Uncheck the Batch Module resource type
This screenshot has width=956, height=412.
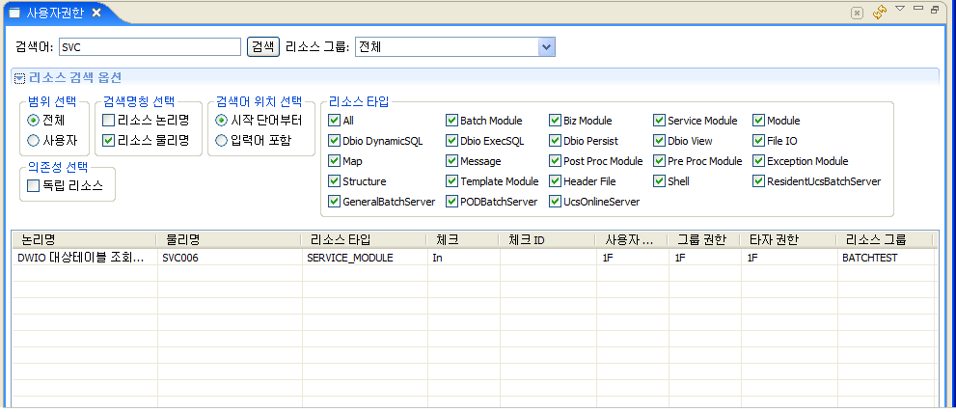pos(451,121)
